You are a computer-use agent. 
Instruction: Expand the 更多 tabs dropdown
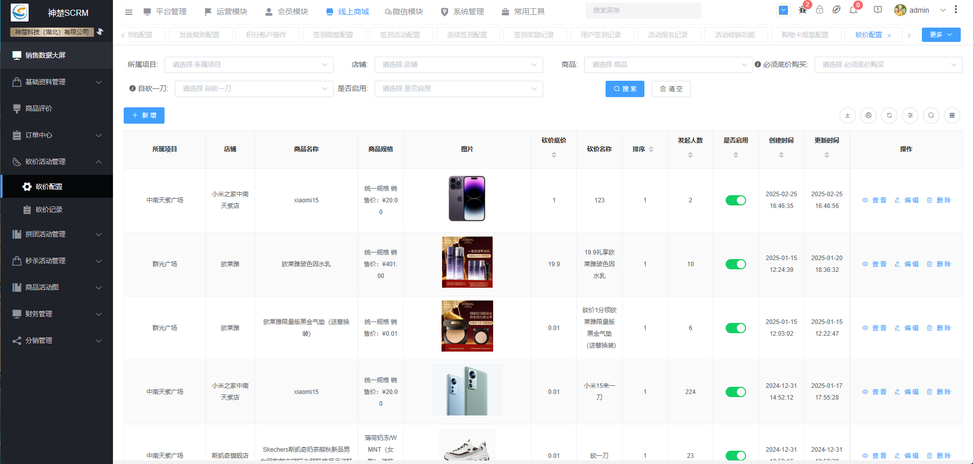941,35
